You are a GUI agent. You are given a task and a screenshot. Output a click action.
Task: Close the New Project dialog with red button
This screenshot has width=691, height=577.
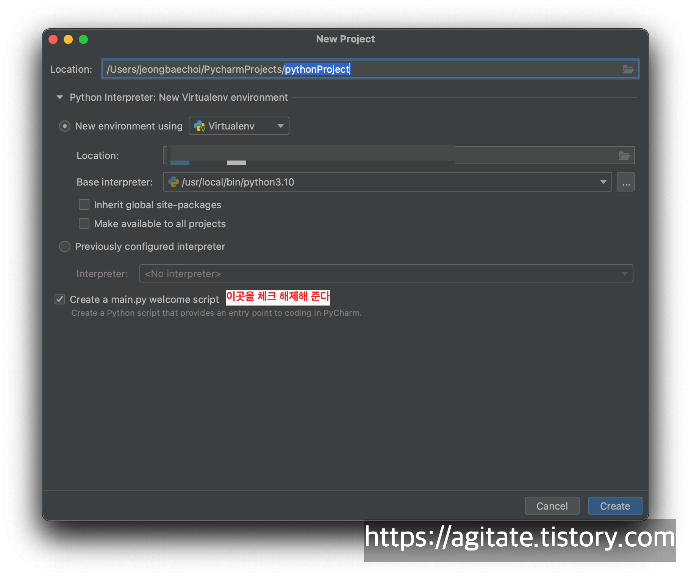(x=53, y=39)
